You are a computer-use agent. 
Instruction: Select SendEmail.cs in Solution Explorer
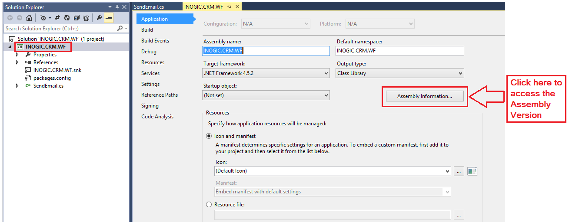[48, 86]
